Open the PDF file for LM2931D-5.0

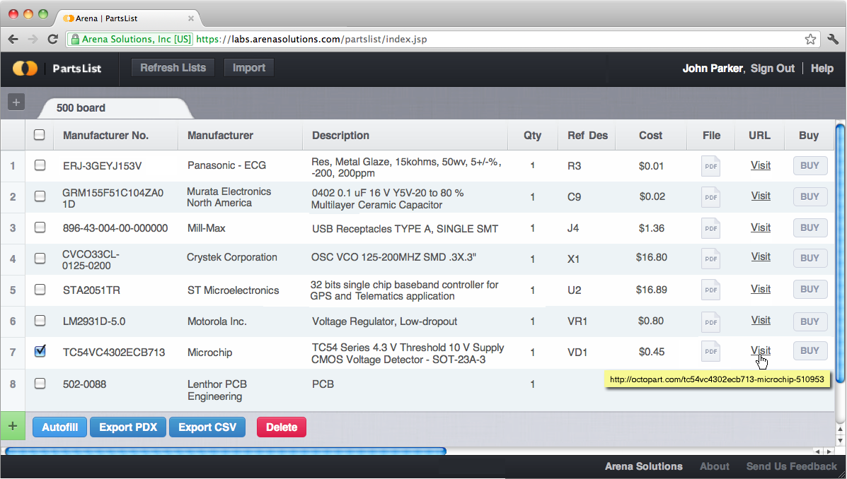711,322
